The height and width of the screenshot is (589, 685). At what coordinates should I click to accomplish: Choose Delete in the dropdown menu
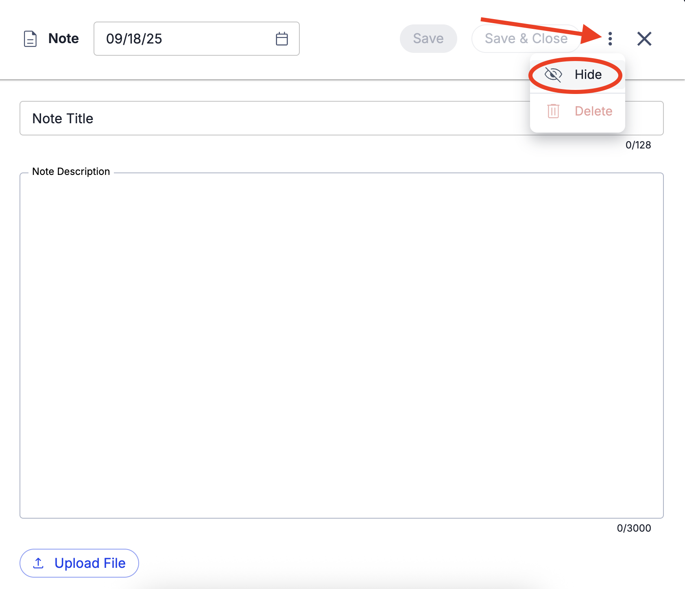[x=593, y=111]
